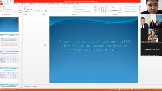This screenshot has height=91, width=162.
Task: Select the right arrow shape in gallery
Action: [x=101, y=9]
